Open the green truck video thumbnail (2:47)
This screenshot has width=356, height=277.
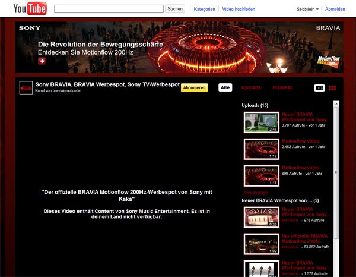pyautogui.click(x=261, y=122)
